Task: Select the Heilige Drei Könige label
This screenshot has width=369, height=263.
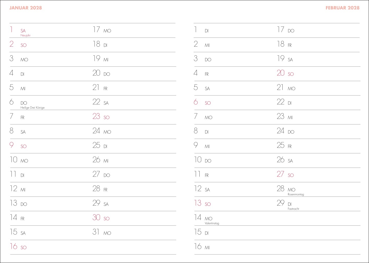Action: click(33, 108)
